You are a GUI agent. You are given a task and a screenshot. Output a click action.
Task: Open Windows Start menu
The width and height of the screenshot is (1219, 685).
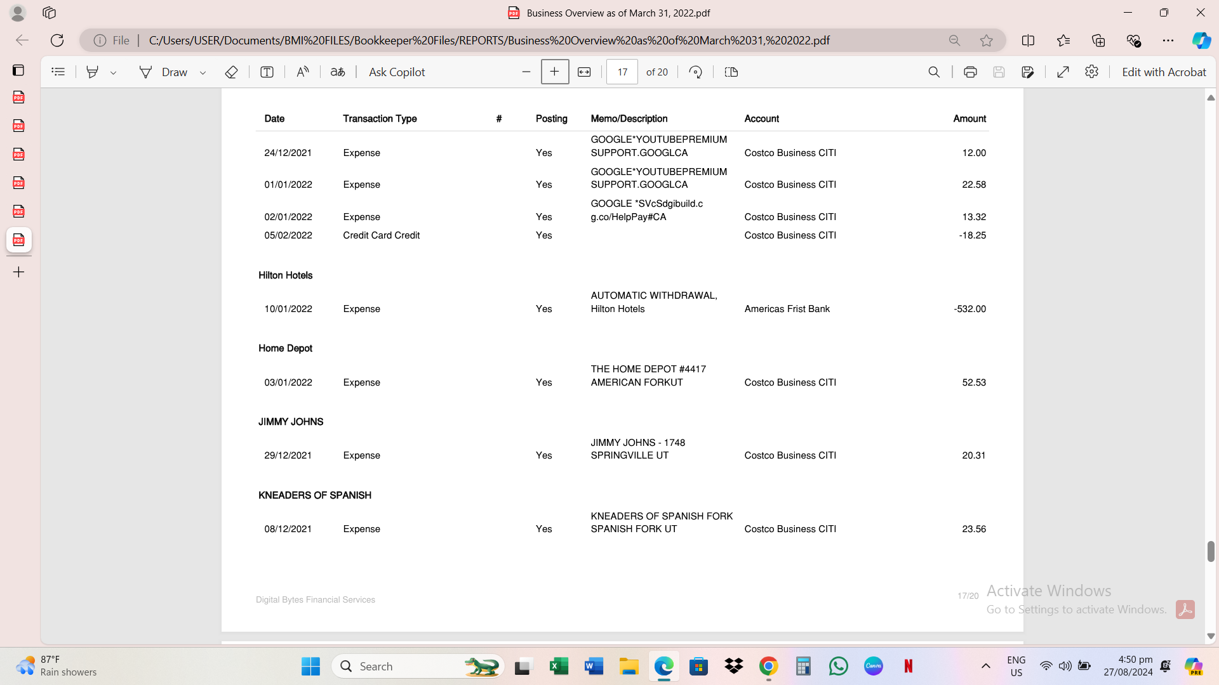(x=310, y=667)
